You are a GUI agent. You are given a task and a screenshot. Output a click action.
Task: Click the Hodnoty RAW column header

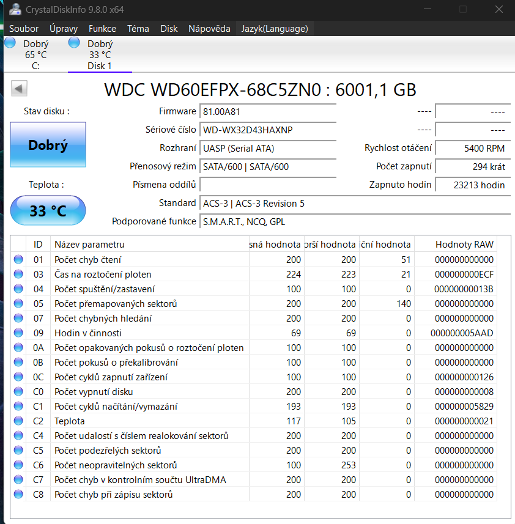tap(456, 245)
